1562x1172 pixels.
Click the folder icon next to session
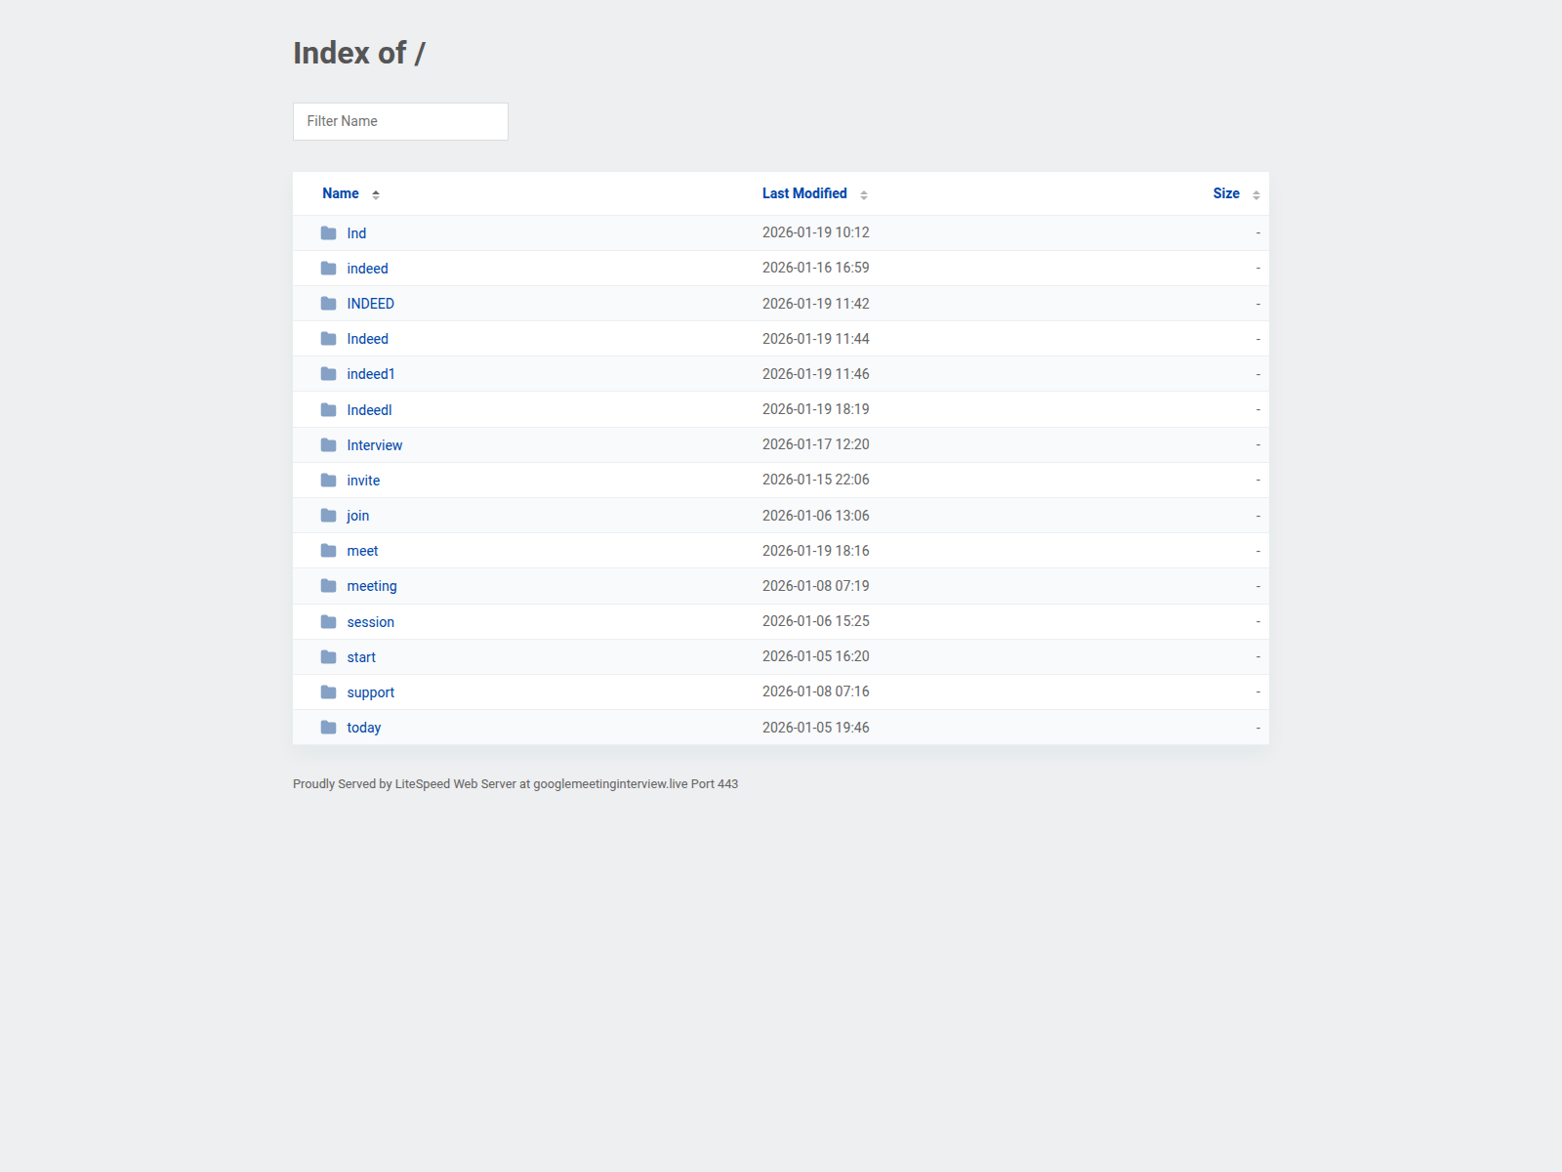328,622
